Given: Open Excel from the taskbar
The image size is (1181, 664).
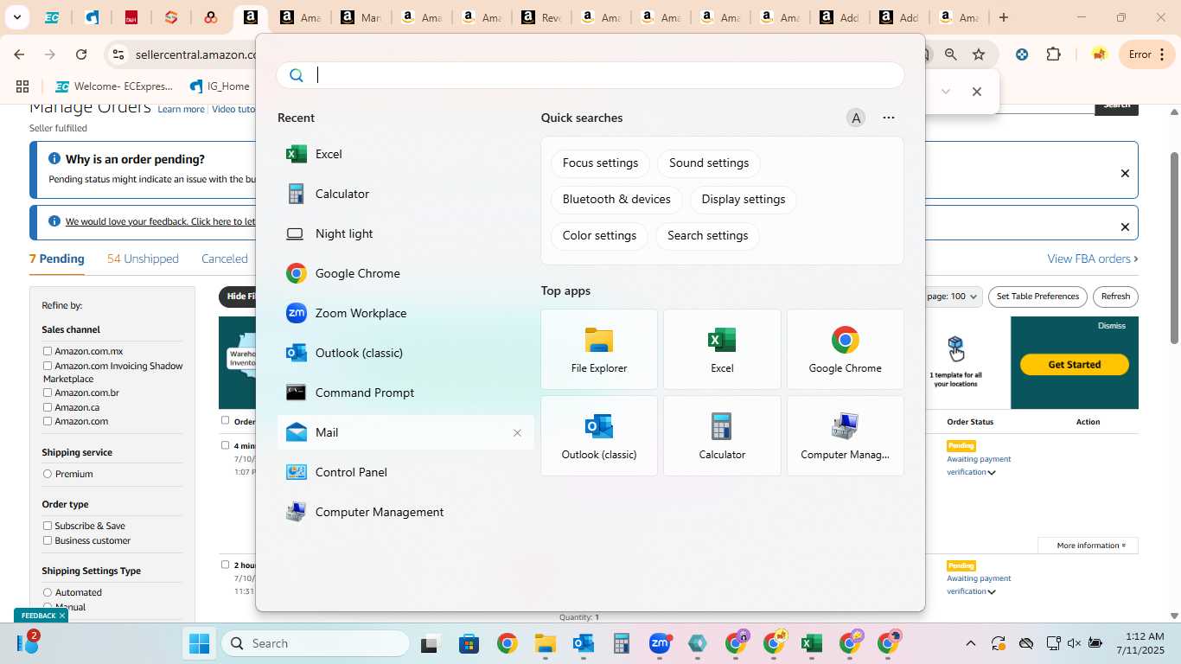Looking at the screenshot, I should click(x=811, y=643).
